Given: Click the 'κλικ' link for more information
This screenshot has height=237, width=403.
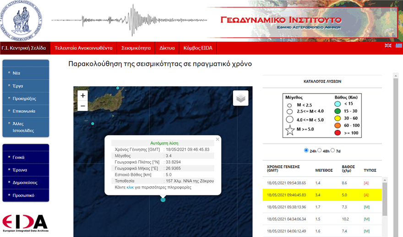Looking at the screenshot, I should click(130, 187).
